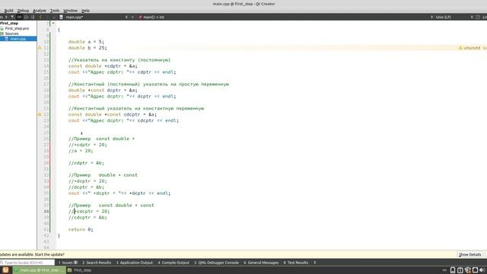Open the Window menu
Screen dimensions: 487x274
pyautogui.click(x=71, y=11)
